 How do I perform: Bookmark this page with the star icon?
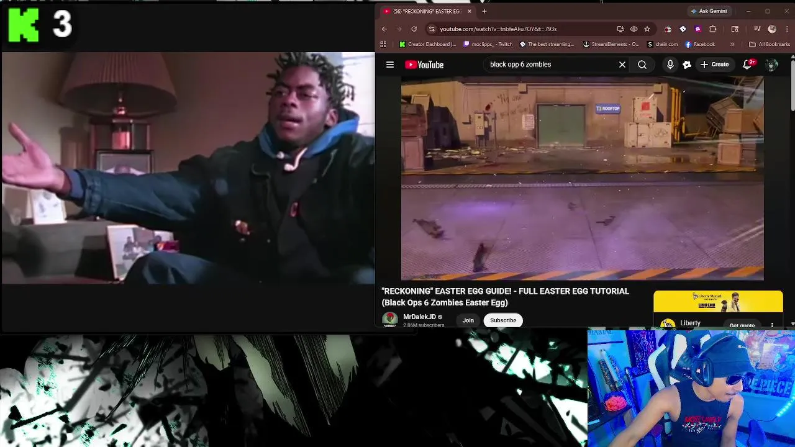point(647,29)
